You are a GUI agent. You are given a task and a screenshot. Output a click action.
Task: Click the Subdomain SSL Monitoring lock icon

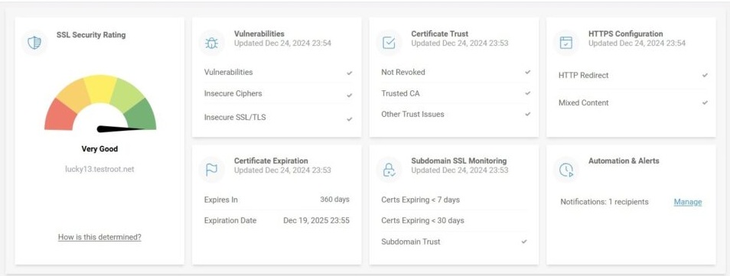click(x=389, y=170)
